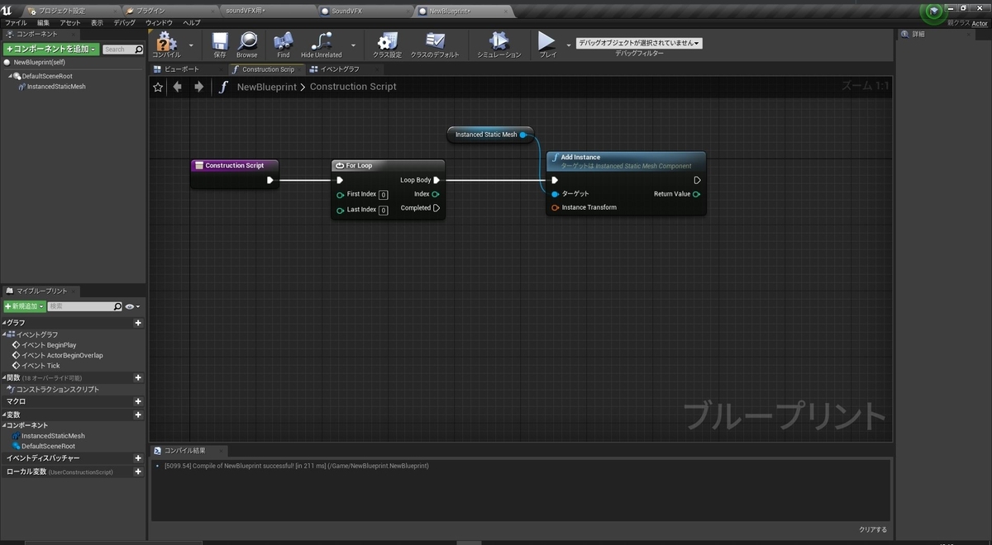
Task: Click the Actor parent class link
Action: click(980, 24)
